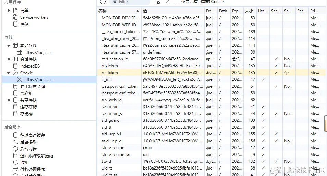Click the 后台同步 sync icon
The height and width of the screenshot is (176, 327).
tap(15, 149)
